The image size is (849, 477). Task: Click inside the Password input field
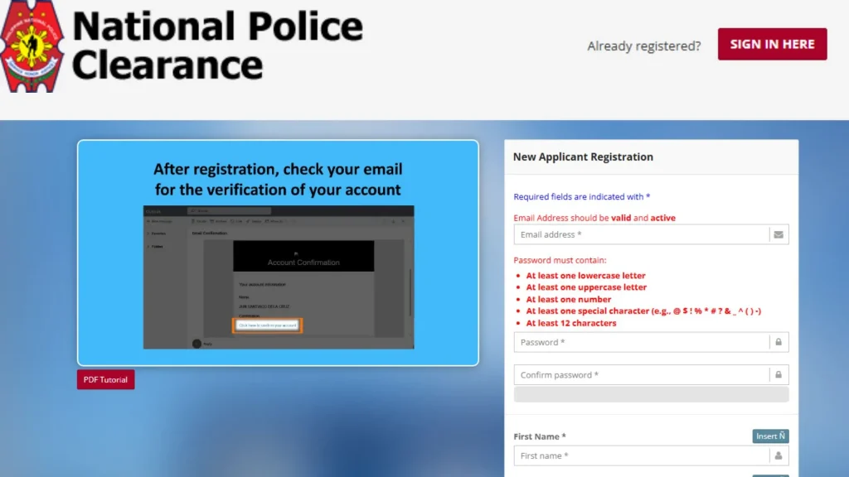(638, 342)
